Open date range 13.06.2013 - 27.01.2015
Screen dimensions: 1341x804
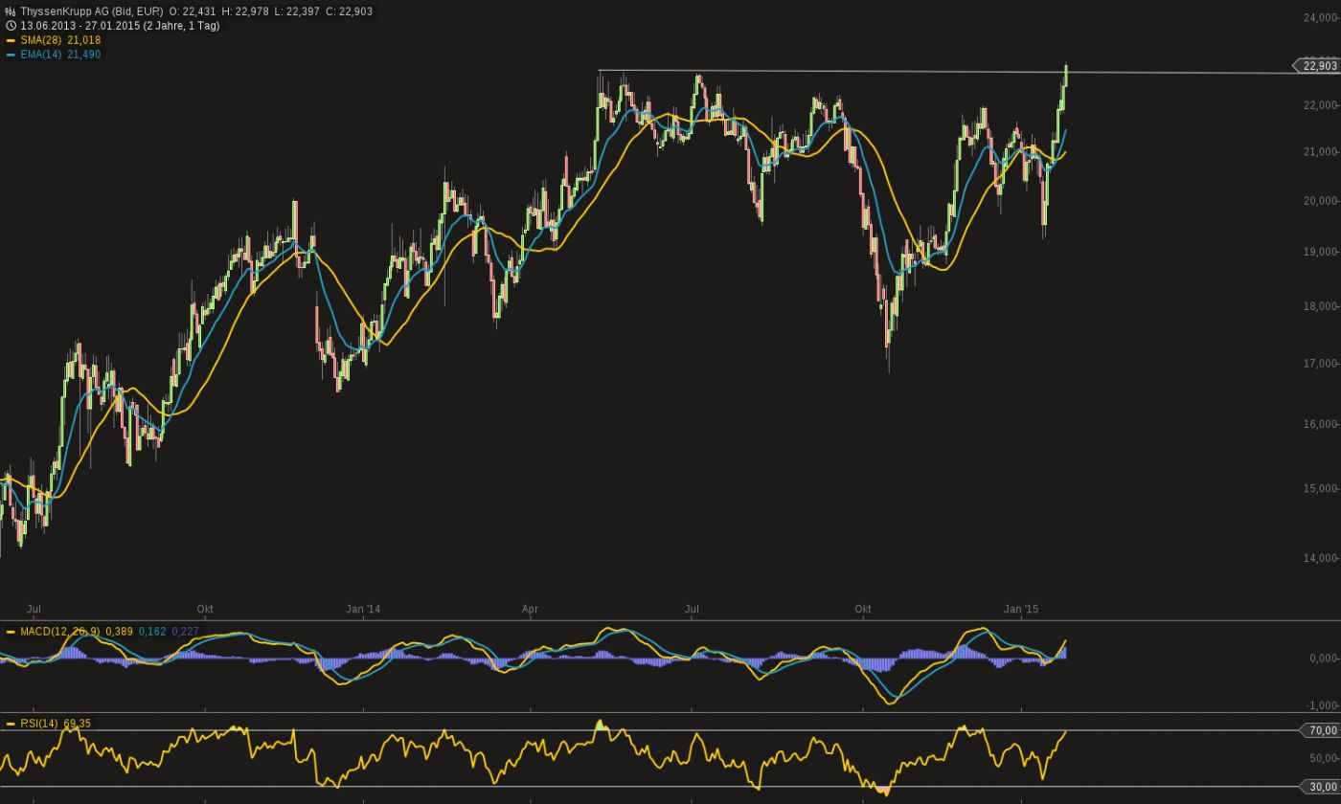[x=80, y=26]
